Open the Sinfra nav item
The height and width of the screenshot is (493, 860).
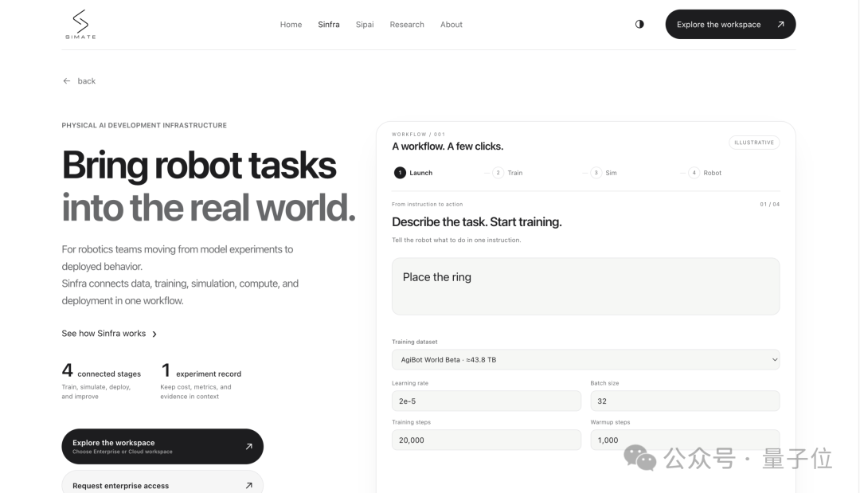click(x=329, y=25)
